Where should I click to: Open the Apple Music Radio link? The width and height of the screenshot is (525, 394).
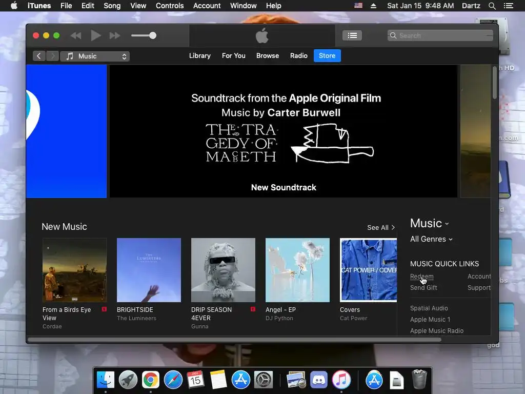437,331
